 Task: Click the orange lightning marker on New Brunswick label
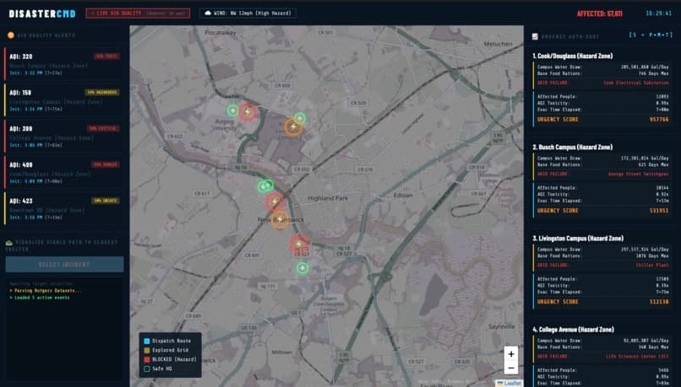[x=281, y=219]
